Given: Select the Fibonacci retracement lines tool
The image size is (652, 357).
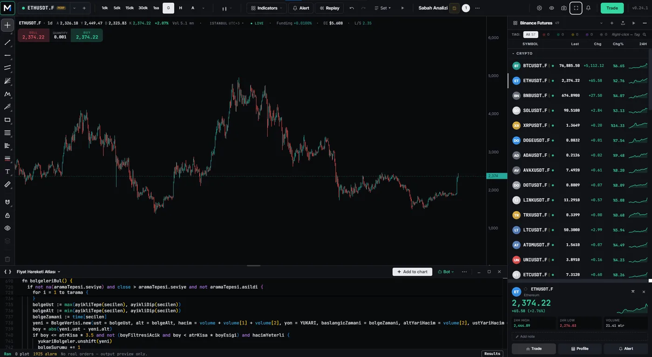Looking at the screenshot, I should point(7,133).
